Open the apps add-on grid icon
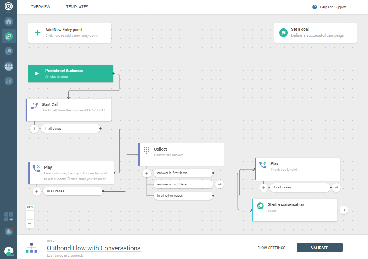The width and height of the screenshot is (368, 259). (x=8, y=217)
